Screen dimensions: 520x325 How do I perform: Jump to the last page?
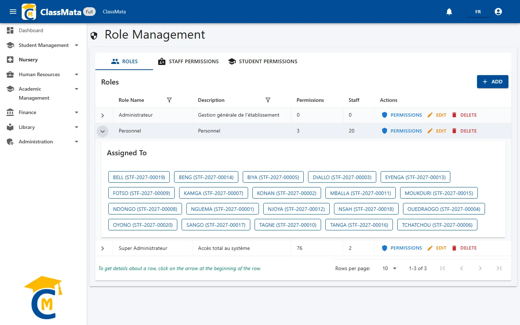coord(499,268)
